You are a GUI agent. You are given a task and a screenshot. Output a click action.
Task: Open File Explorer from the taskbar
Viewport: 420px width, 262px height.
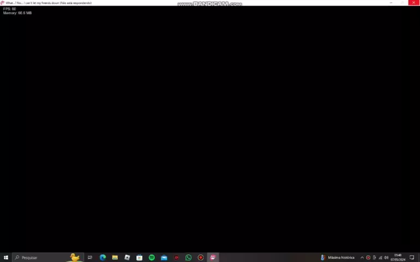pyautogui.click(x=115, y=258)
